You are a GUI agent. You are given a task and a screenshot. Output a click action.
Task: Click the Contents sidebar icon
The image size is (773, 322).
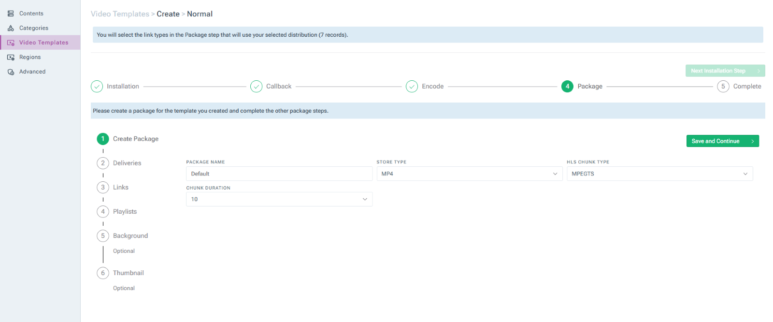[x=11, y=14]
